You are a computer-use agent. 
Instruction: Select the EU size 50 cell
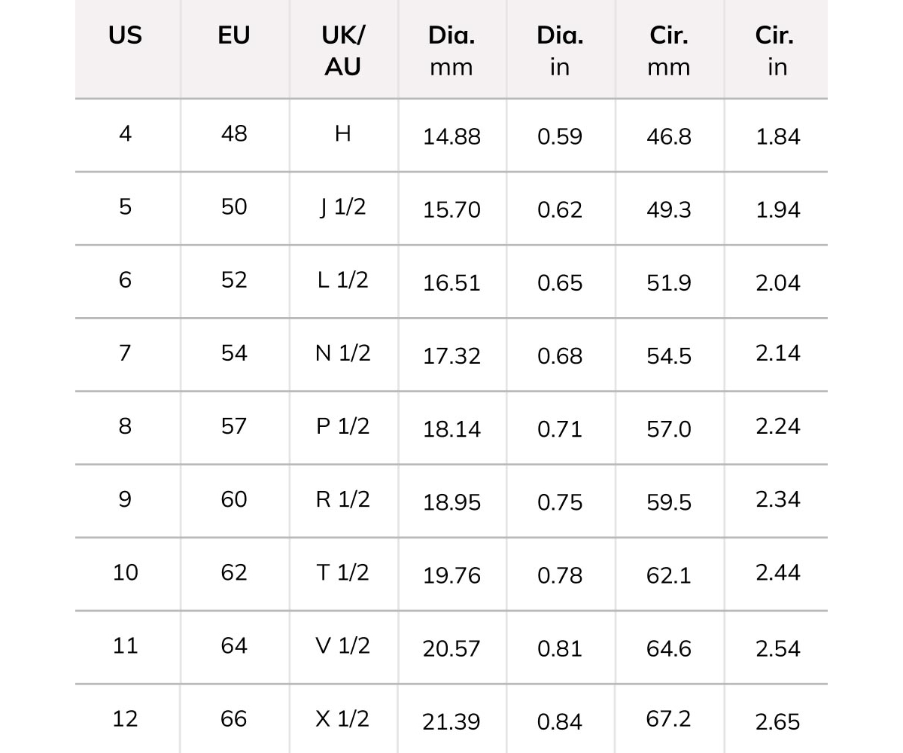[x=234, y=207]
